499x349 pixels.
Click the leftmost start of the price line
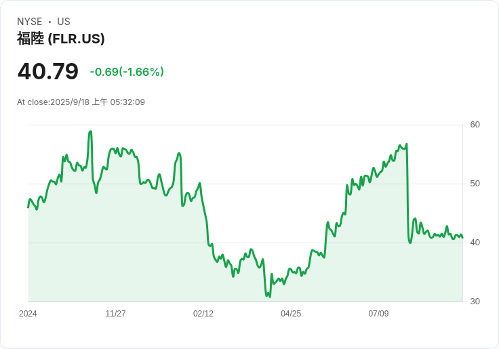pyautogui.click(x=28, y=207)
